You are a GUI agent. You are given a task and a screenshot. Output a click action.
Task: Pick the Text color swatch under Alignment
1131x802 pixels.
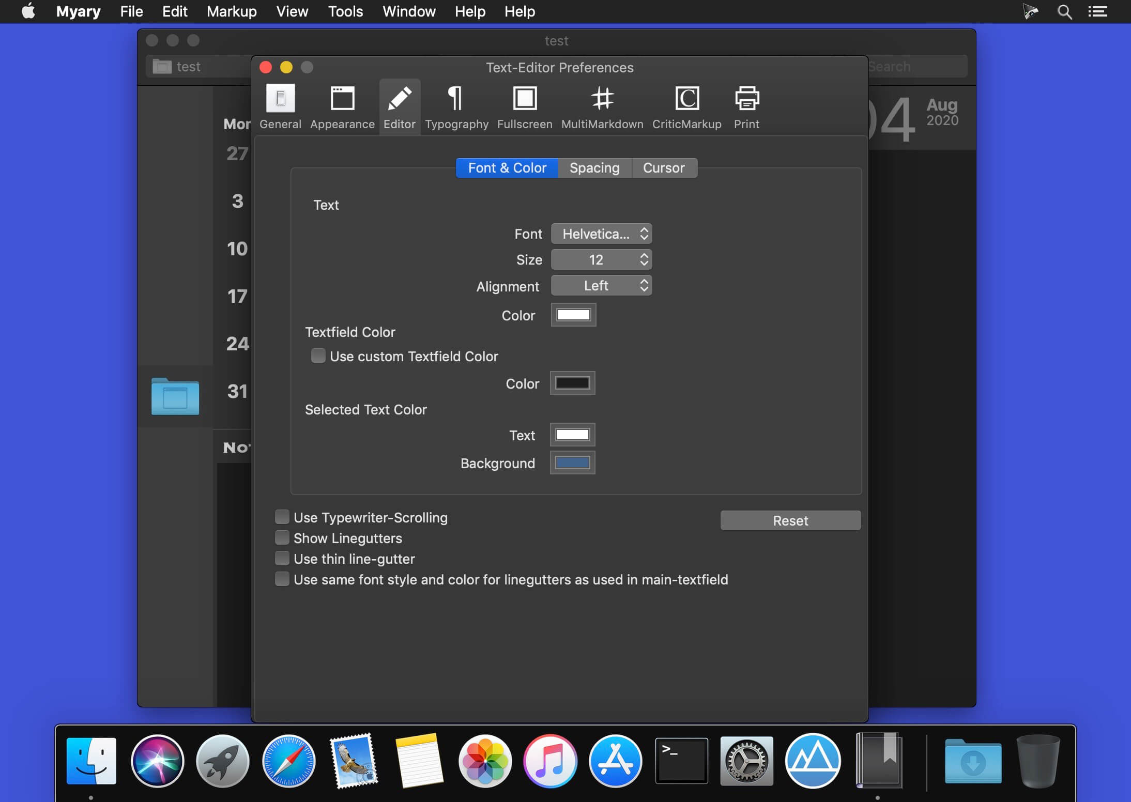(573, 315)
